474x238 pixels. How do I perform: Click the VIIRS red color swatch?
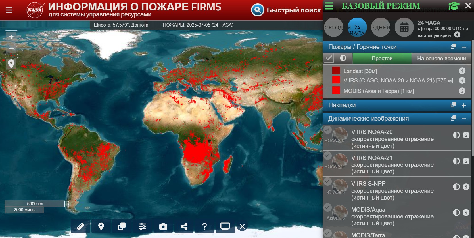coord(336,80)
